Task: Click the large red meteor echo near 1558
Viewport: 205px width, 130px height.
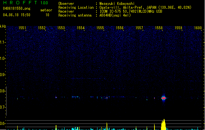Action: point(164,98)
